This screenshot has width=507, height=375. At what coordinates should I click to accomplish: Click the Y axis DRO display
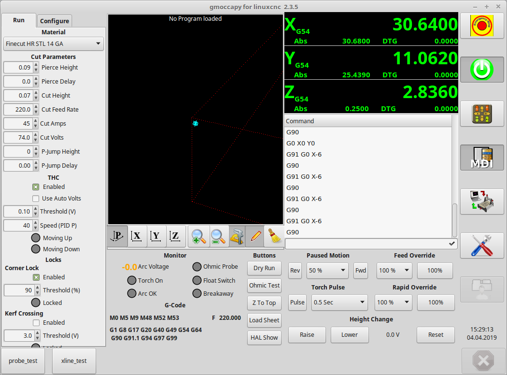pyautogui.click(x=371, y=63)
